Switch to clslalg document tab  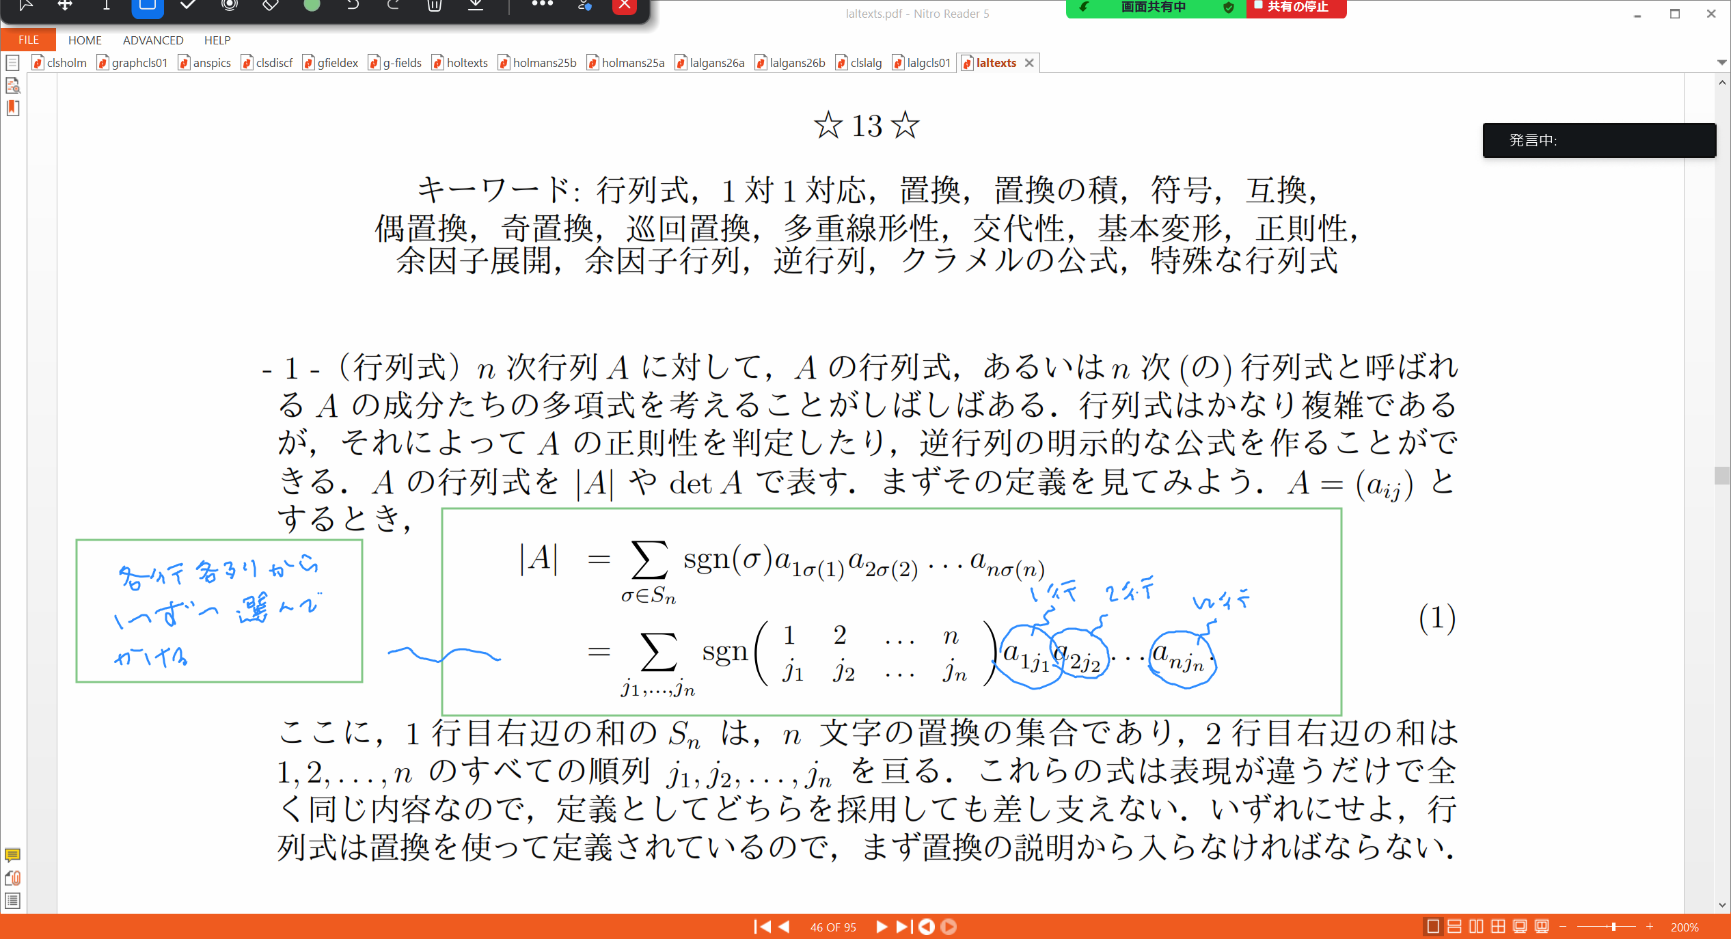click(859, 63)
